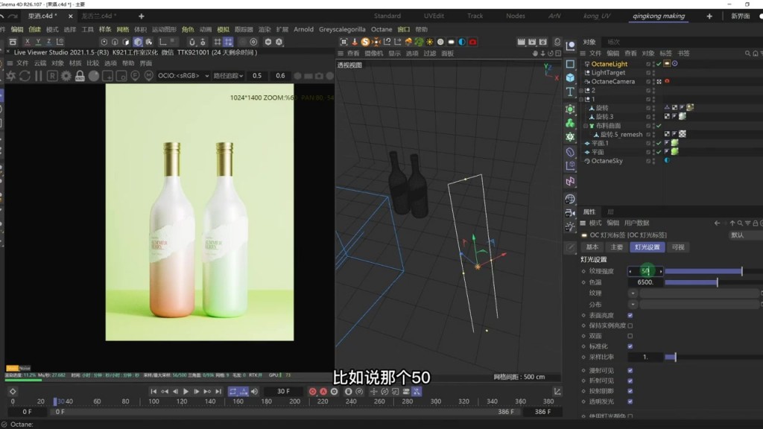Toggle the 表面亮度 checkbox

coord(630,315)
